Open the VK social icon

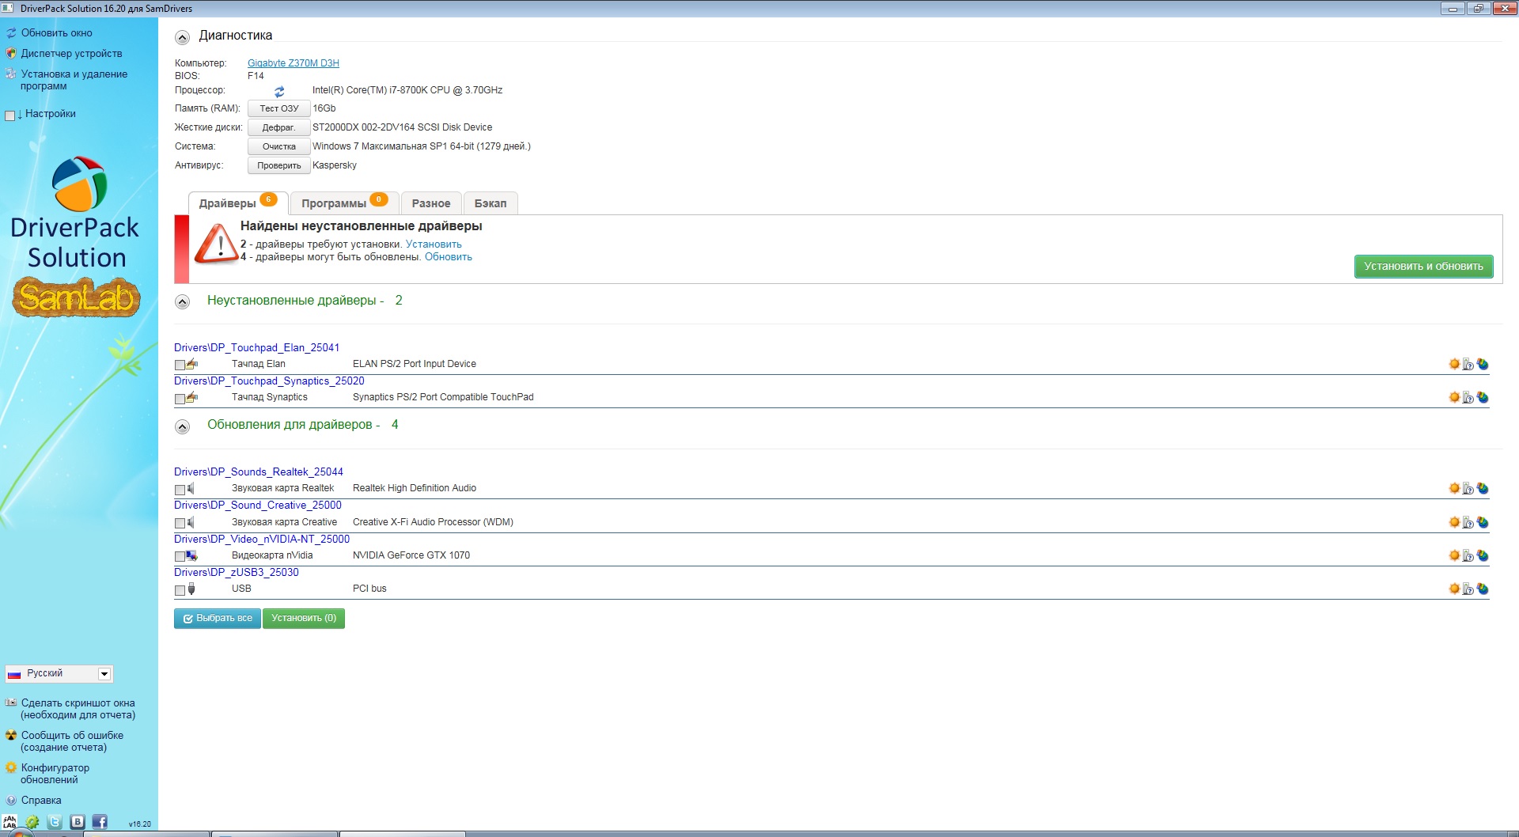click(x=78, y=821)
